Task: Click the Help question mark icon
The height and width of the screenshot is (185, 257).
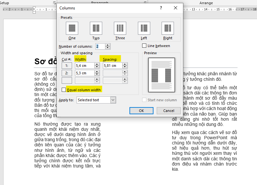Action: [161, 8]
